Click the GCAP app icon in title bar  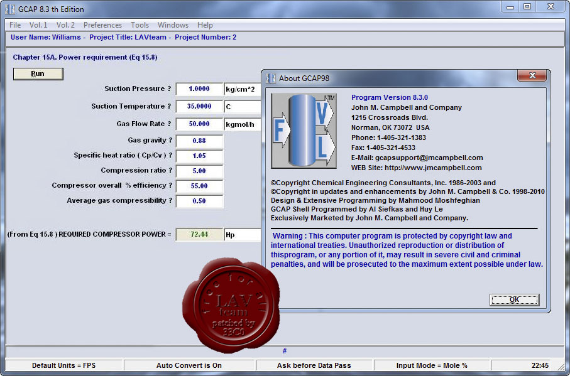[10, 9]
